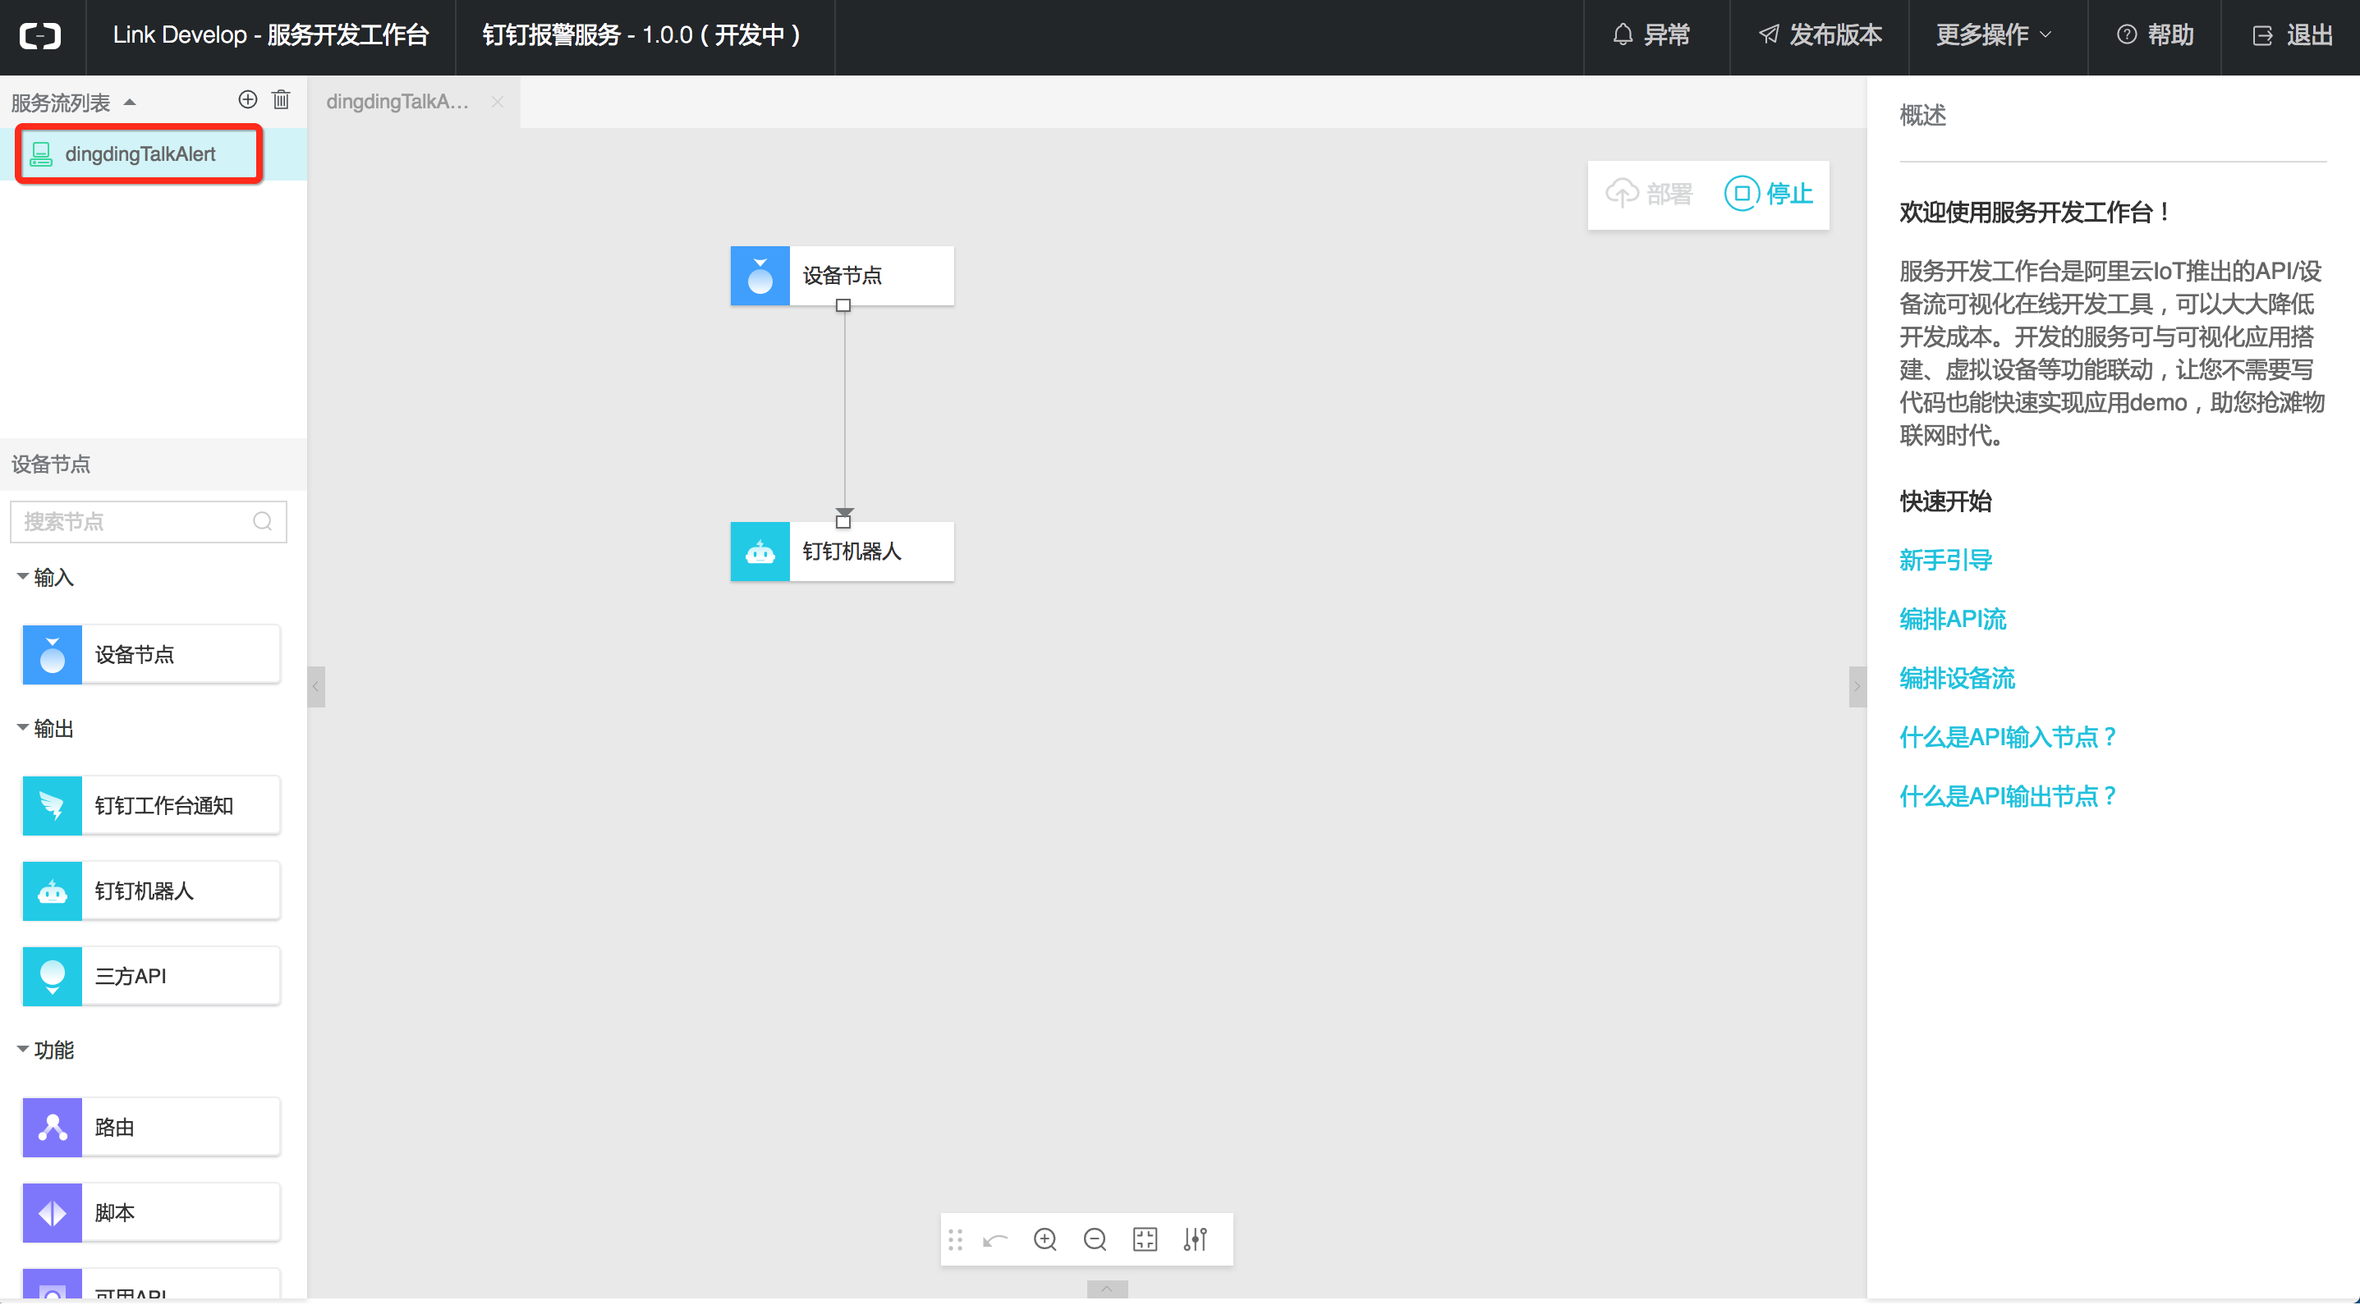Click the output port of 设备节点 node
The height and width of the screenshot is (1305, 2360).
tap(843, 306)
